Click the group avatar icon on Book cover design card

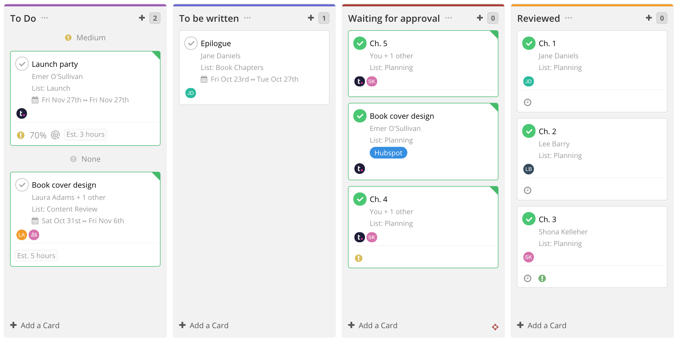(x=34, y=235)
